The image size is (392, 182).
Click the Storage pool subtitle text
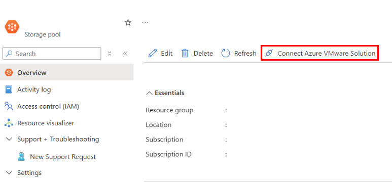point(43,34)
